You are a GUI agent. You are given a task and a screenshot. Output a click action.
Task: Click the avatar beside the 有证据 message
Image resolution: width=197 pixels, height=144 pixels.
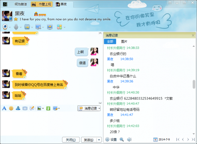[x=6, y=40]
